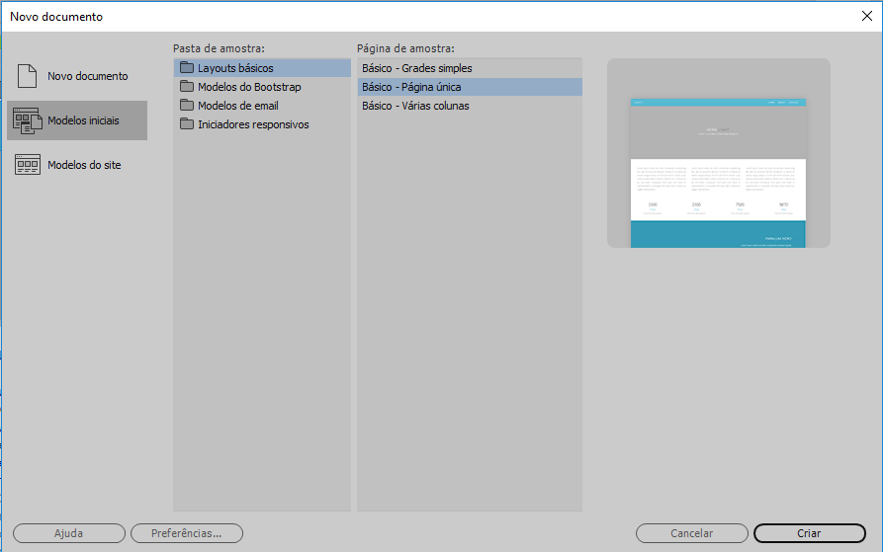883x552 pixels.
Task: Click the folder icon beside Modelos do Bootstrap
Action: pos(187,87)
